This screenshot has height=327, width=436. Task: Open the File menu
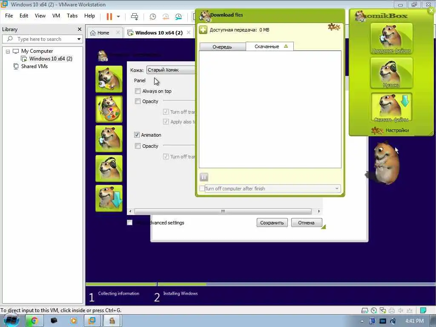click(9, 16)
